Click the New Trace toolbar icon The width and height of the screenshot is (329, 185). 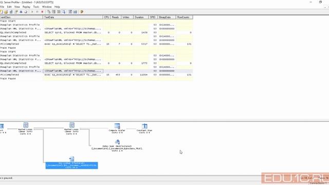coord(1,12)
